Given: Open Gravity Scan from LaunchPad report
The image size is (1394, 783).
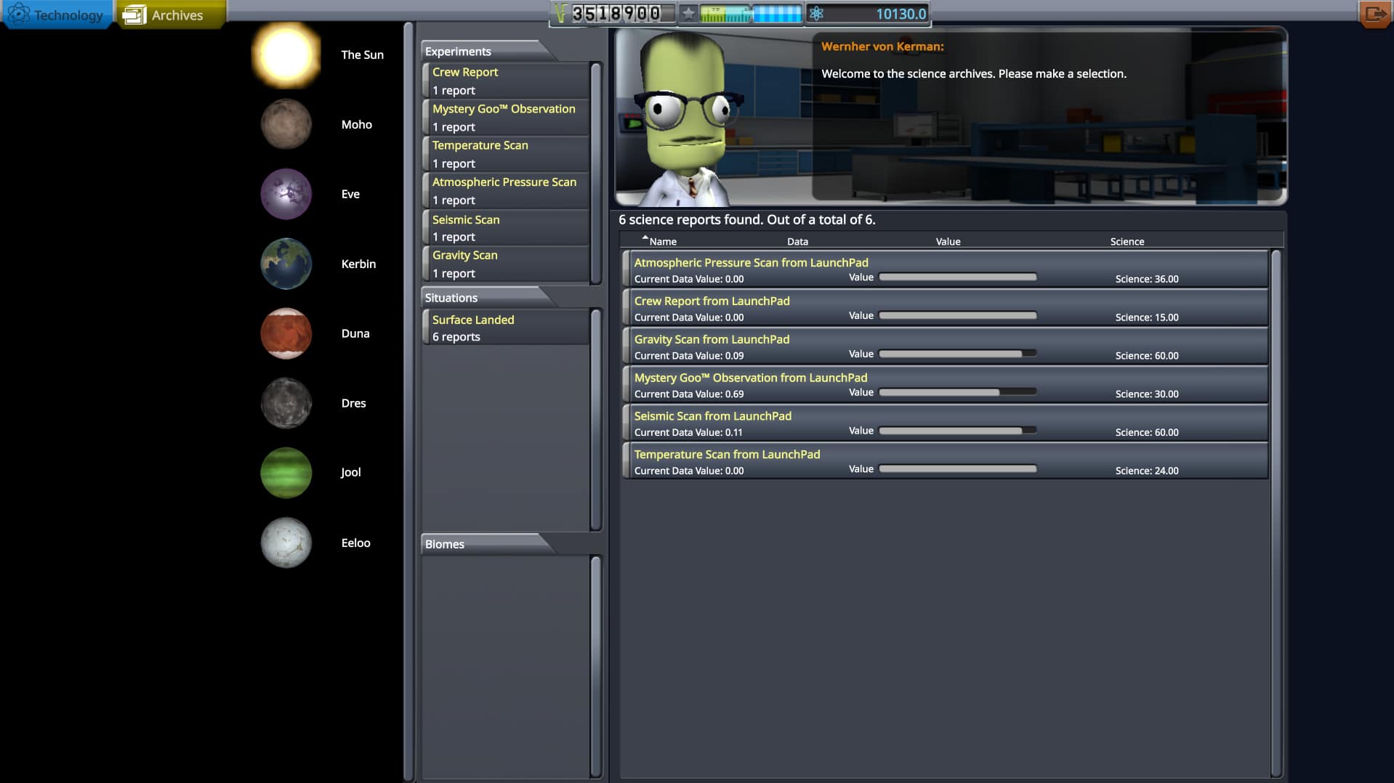Looking at the screenshot, I should point(946,346).
